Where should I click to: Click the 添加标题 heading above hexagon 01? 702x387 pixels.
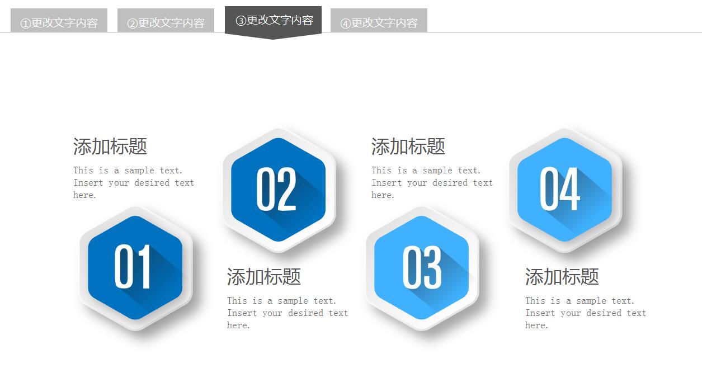(110, 147)
